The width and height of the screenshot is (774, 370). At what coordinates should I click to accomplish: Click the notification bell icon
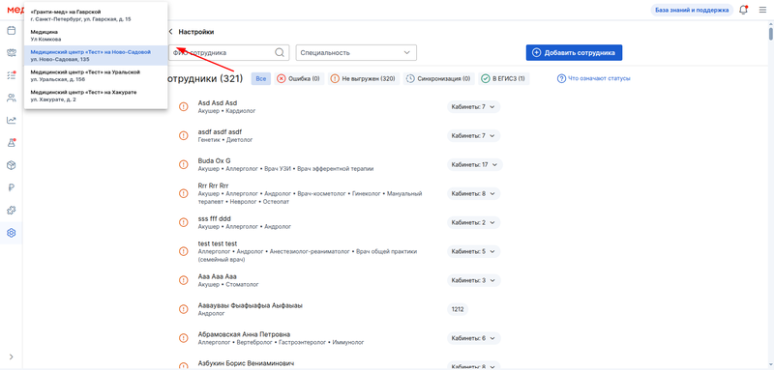pyautogui.click(x=743, y=10)
